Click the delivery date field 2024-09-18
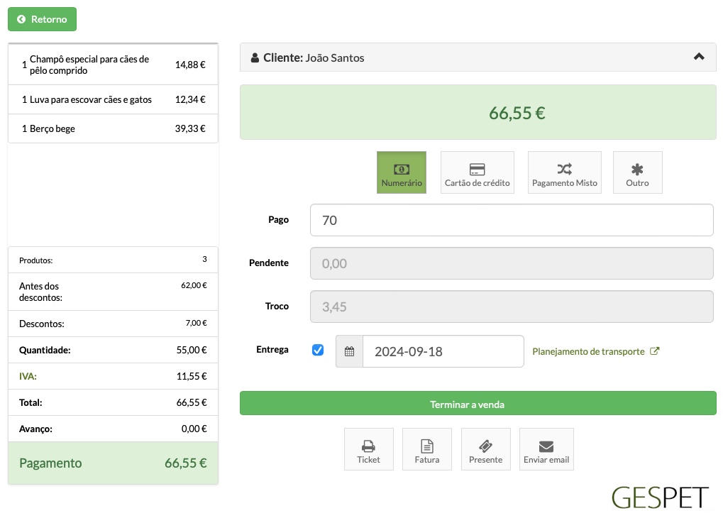 point(443,351)
